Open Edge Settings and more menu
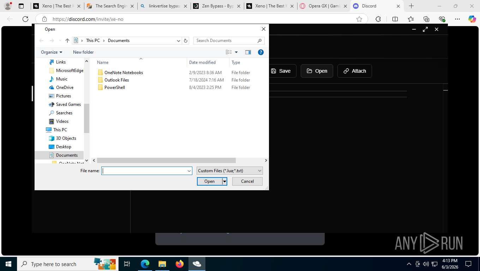The image size is (480, 271). point(457,19)
